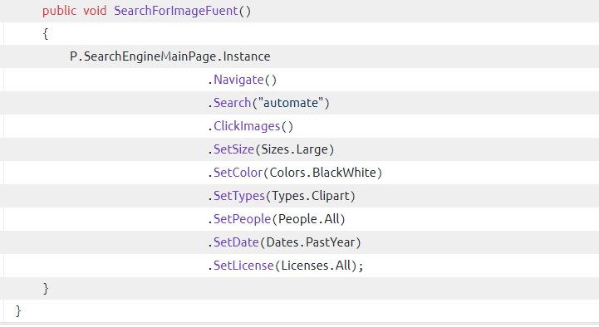The height and width of the screenshot is (327, 599).
Task: Click the Search method call
Action: [x=232, y=103]
